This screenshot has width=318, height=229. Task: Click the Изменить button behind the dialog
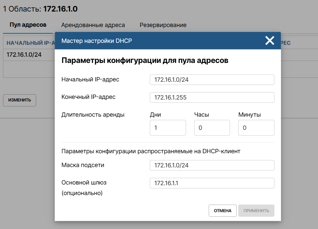coord(19,100)
